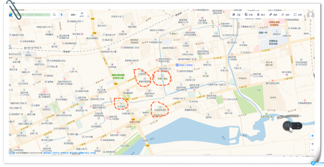Click the 定鼎立交桥 interchange label
Viewport: 324px width, 167px height.
pos(135,122)
